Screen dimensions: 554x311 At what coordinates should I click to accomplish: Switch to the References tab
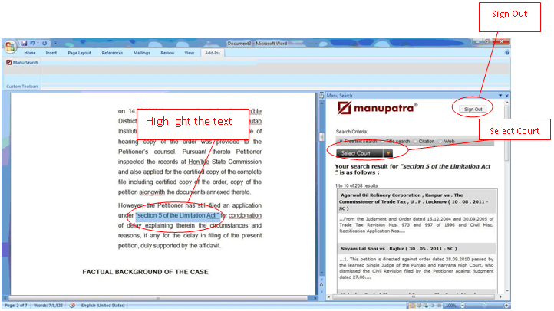click(112, 53)
